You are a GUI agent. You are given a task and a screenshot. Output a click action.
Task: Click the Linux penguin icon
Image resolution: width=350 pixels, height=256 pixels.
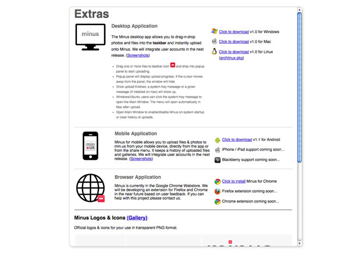[x=215, y=52]
